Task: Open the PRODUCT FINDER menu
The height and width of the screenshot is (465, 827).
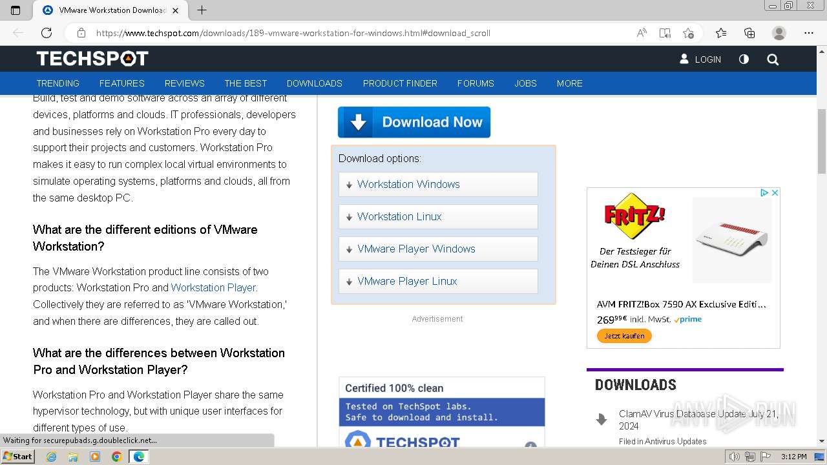Action: point(400,83)
